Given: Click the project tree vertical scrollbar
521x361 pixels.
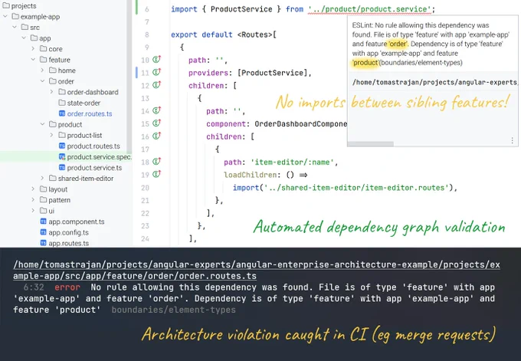Looking at the screenshot, I should click(x=129, y=75).
